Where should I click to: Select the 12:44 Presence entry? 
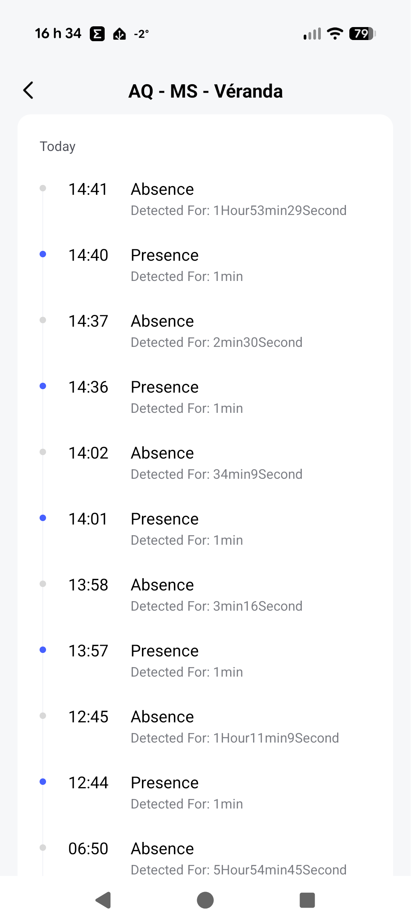205,792
